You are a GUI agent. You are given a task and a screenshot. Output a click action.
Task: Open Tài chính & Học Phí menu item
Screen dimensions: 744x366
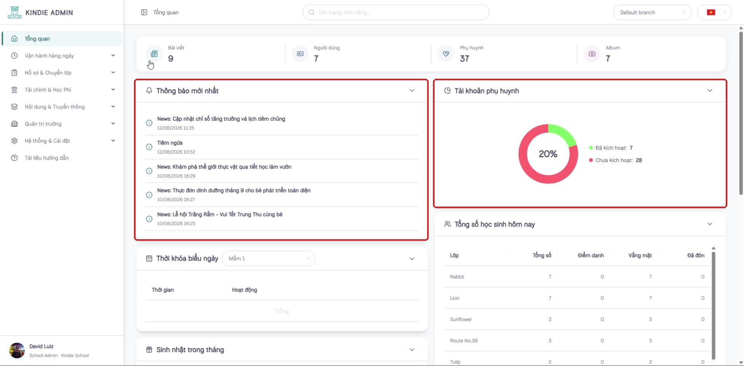[62, 90]
